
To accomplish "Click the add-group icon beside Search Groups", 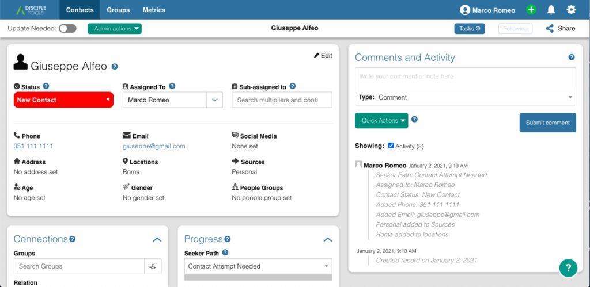I will [x=153, y=266].
